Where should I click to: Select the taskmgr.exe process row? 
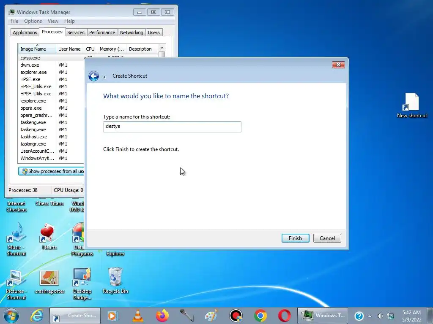point(51,144)
